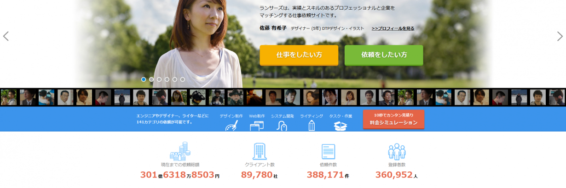Click the 登録者数 label
This screenshot has height=188, width=566.
click(x=397, y=164)
